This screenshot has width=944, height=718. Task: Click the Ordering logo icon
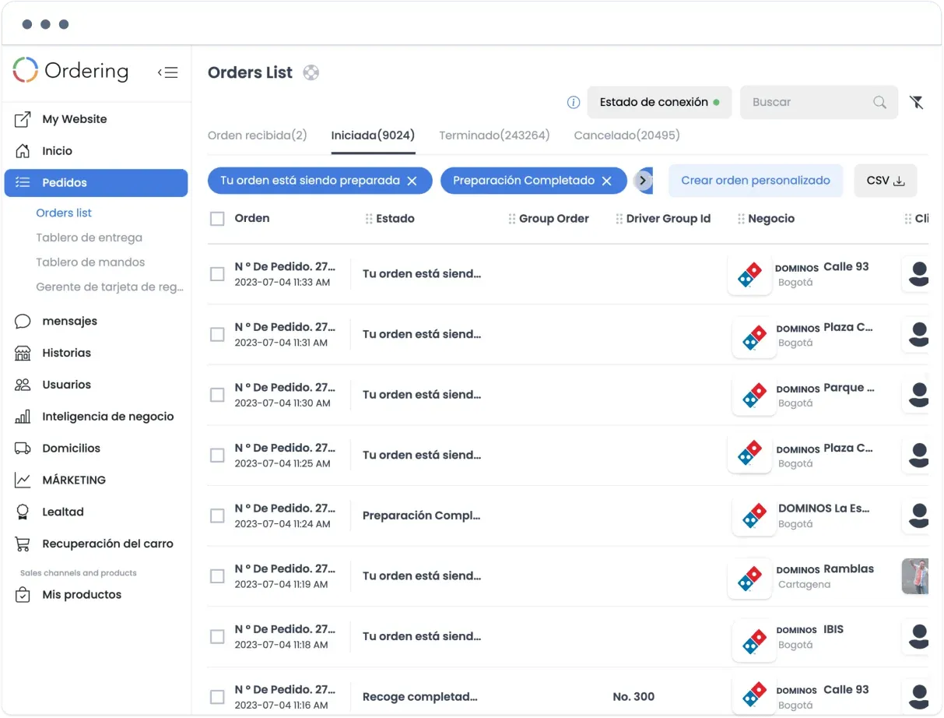[x=25, y=70]
